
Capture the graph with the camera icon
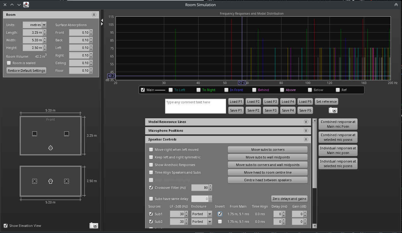(333, 110)
